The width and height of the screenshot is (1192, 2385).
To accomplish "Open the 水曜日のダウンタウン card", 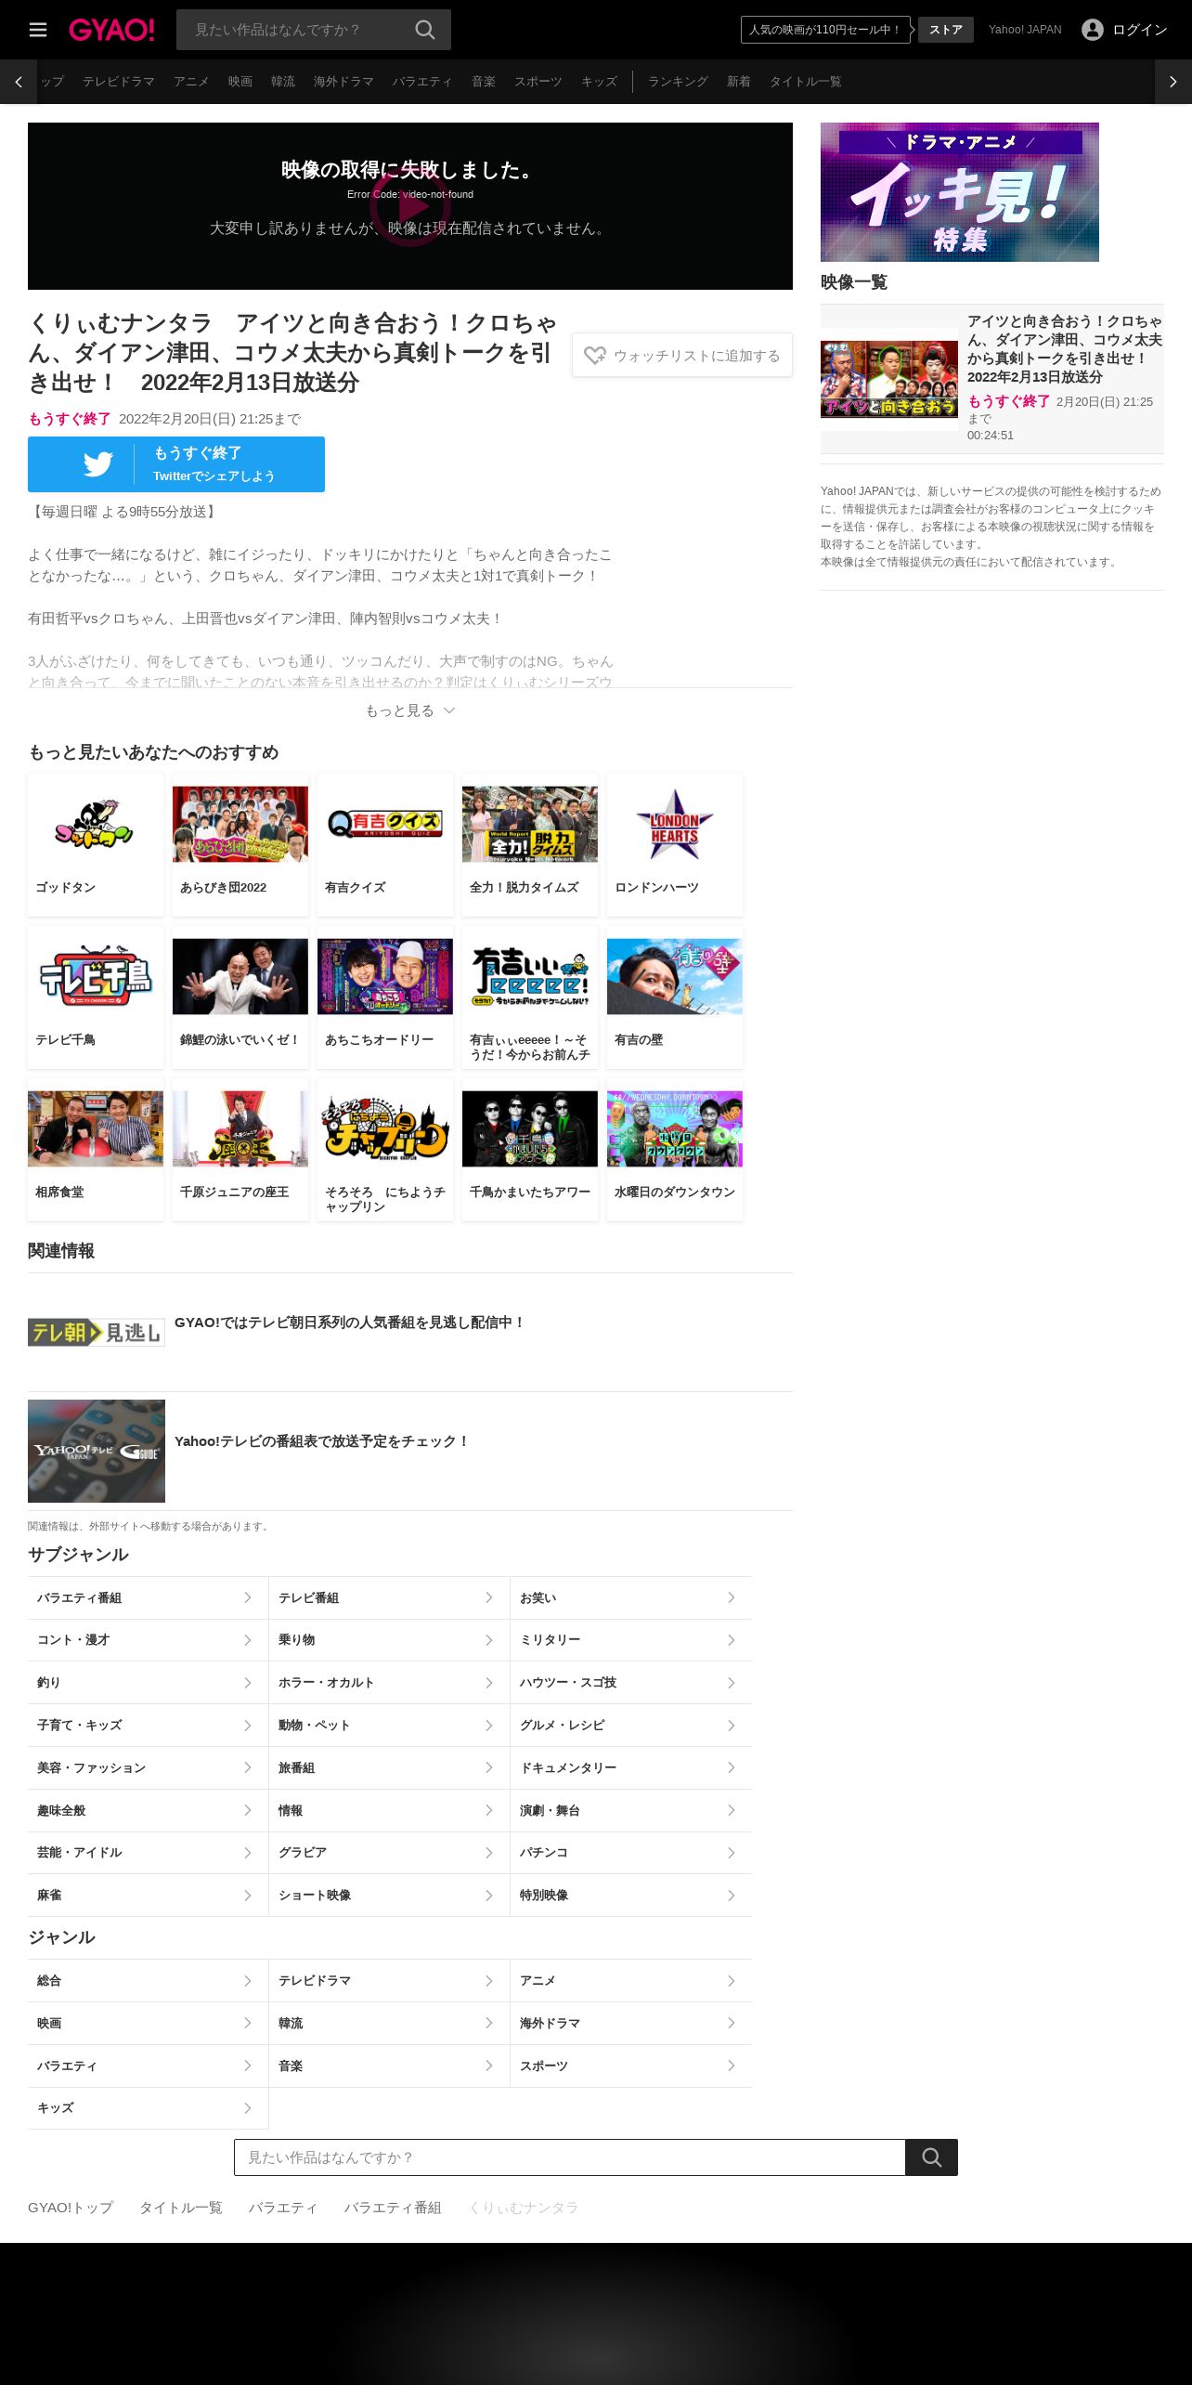I will [675, 1150].
